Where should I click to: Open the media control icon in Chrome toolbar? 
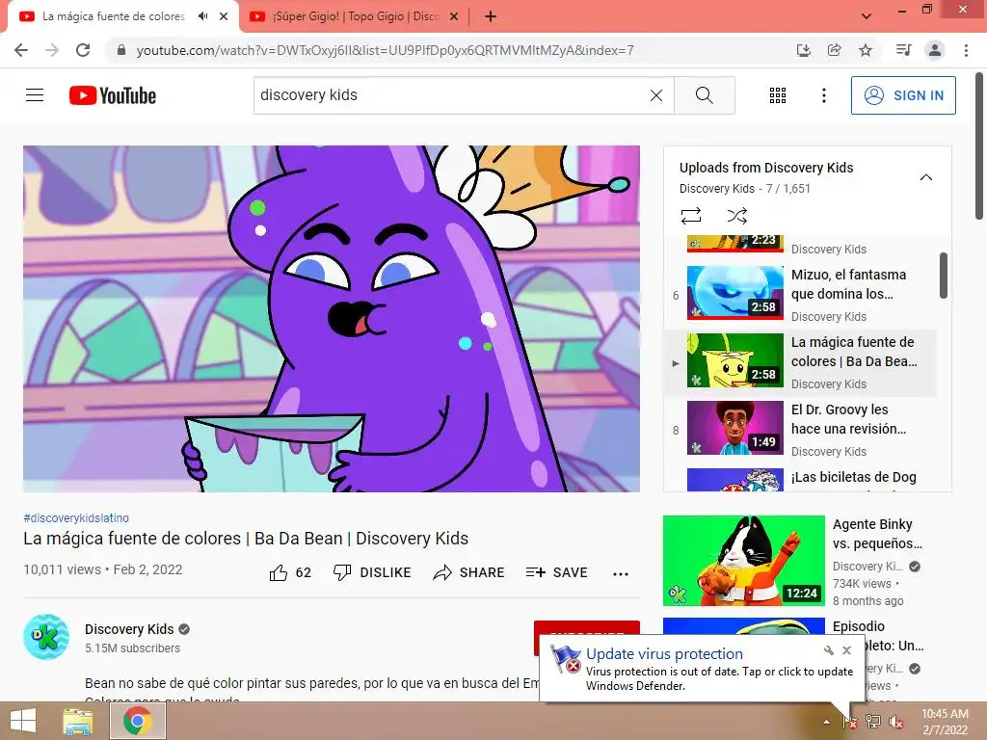(x=904, y=50)
